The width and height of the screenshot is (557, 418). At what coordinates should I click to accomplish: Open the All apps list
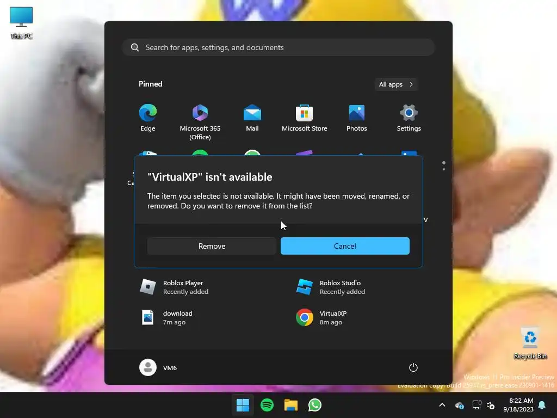[x=396, y=84]
